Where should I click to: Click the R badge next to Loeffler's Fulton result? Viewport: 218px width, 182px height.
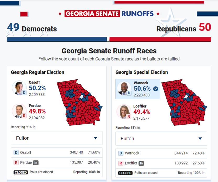tap(121, 163)
